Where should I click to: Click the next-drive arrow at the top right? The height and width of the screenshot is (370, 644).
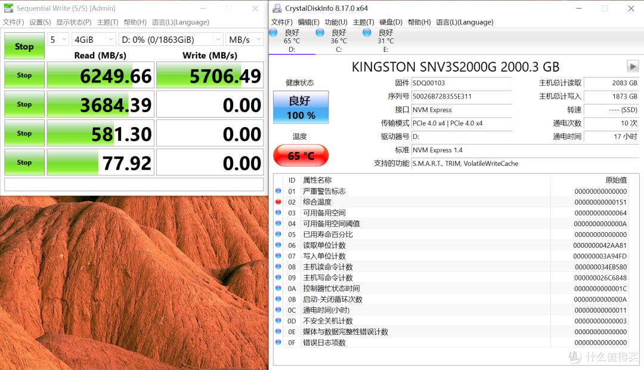click(x=632, y=66)
